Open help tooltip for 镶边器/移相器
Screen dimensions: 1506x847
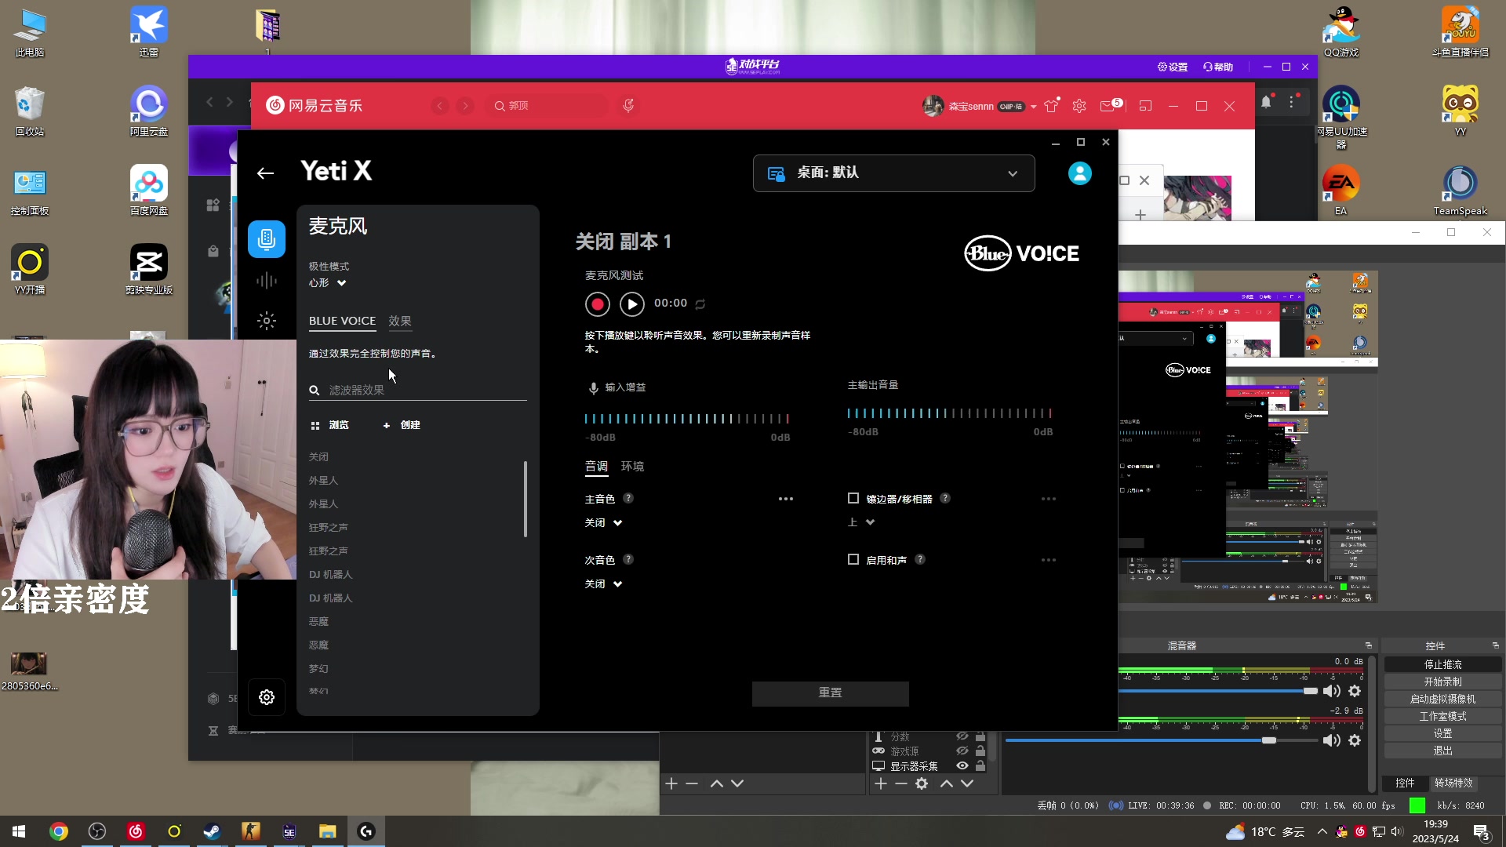point(945,498)
